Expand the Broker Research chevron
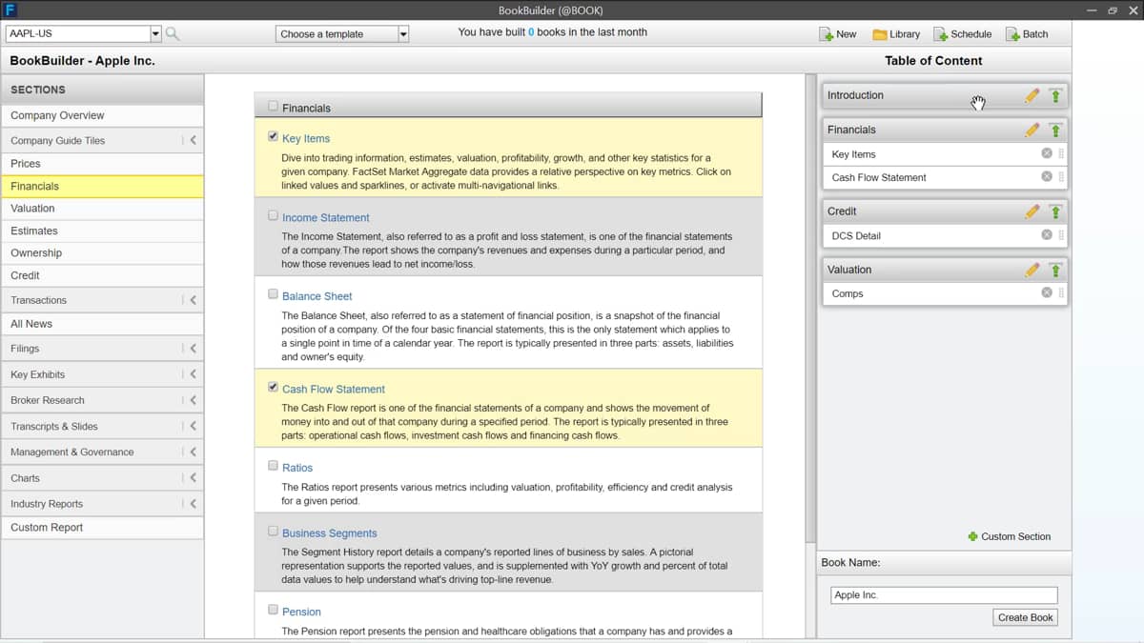Screen dimensions: 1144x643 [x=194, y=400]
